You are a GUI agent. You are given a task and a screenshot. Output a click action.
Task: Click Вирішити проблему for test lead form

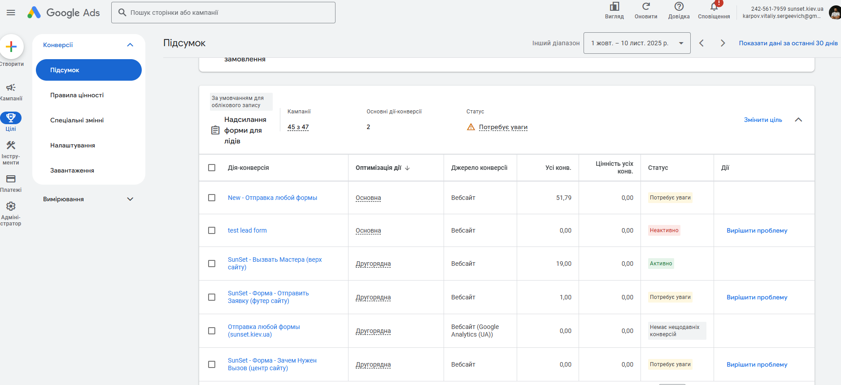(757, 230)
